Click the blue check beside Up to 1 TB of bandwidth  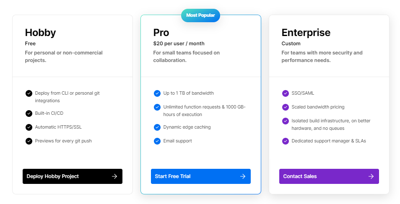pyautogui.click(x=157, y=93)
